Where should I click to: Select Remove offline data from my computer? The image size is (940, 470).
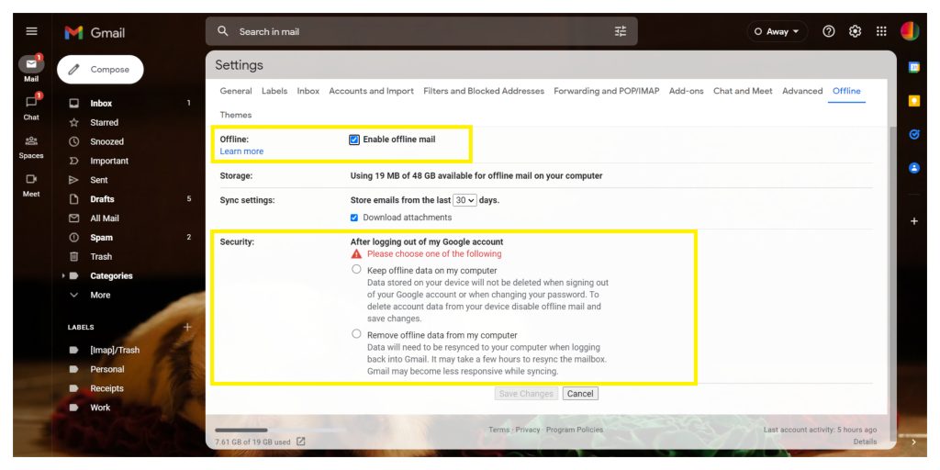coord(357,334)
